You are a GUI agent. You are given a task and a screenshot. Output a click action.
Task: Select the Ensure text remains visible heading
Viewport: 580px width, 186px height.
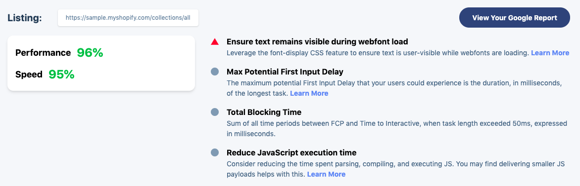pos(317,42)
